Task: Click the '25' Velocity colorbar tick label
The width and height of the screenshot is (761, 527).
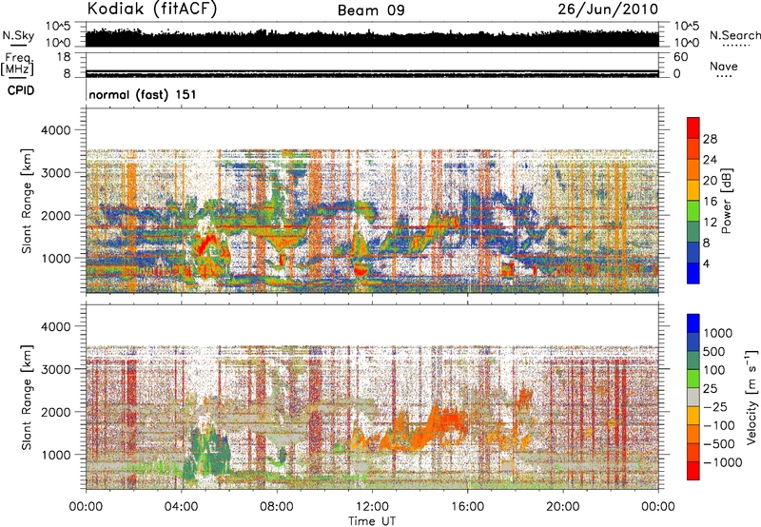Action: [x=710, y=389]
